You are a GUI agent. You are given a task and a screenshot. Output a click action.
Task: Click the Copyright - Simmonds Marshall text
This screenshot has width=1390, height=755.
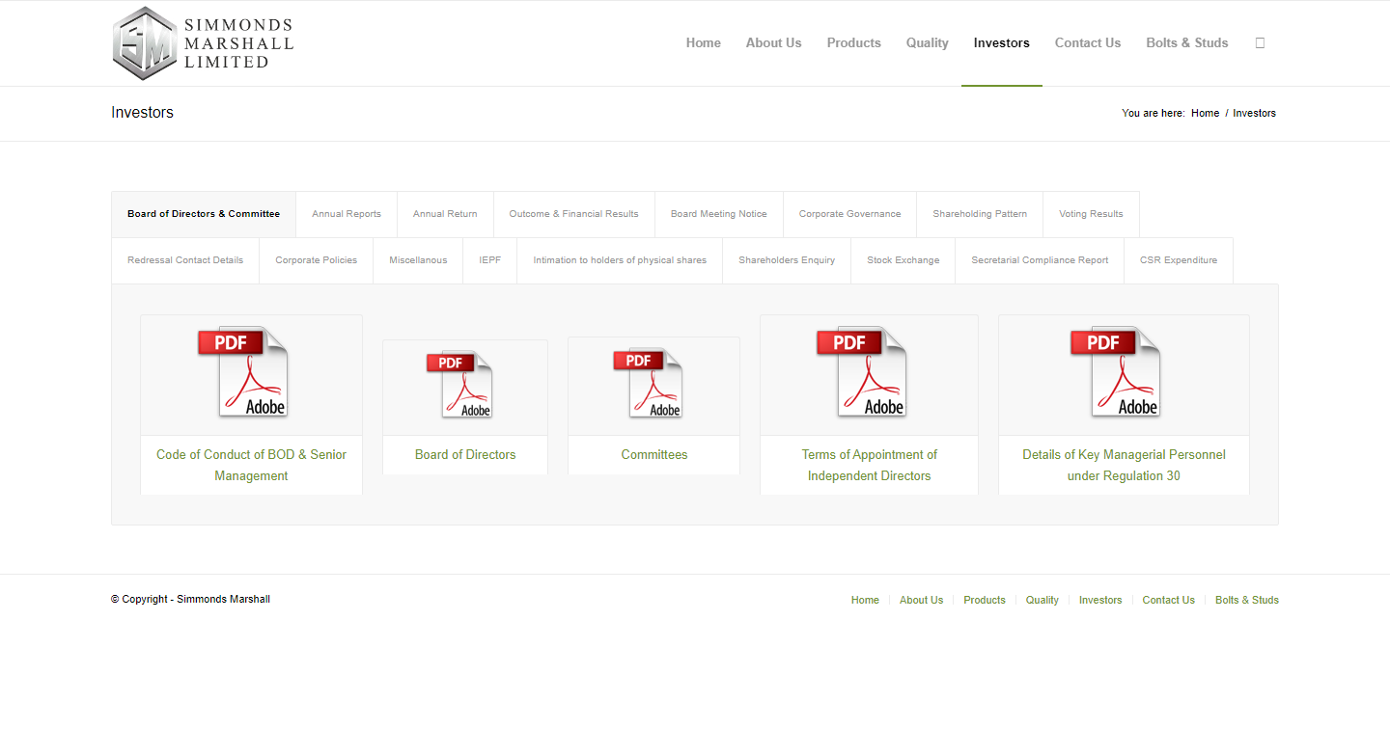click(x=190, y=600)
